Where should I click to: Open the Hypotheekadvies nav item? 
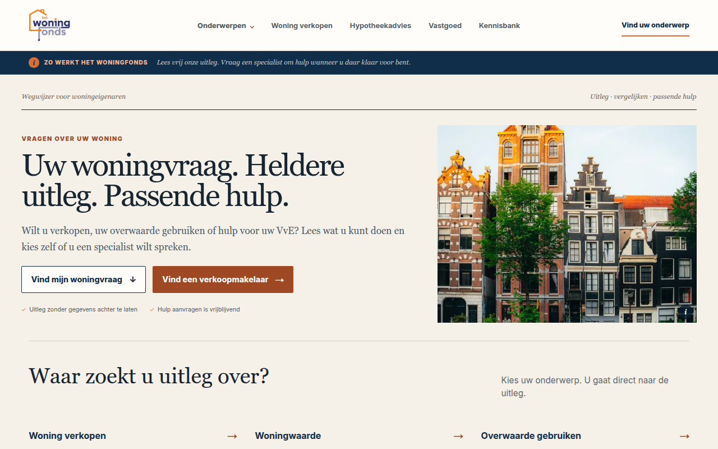tap(380, 26)
